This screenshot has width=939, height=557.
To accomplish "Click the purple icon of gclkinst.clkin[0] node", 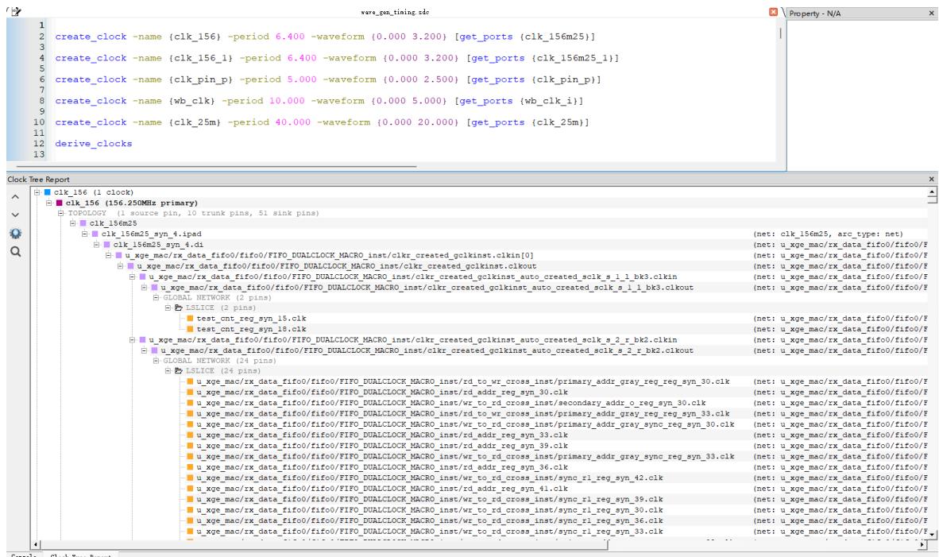I will 118,255.
